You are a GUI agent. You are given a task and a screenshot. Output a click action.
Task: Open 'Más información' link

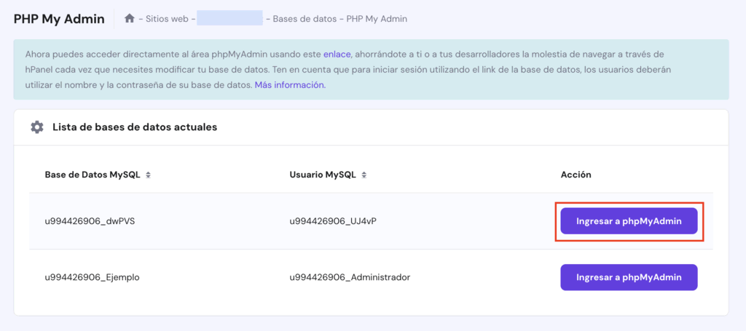[290, 86]
